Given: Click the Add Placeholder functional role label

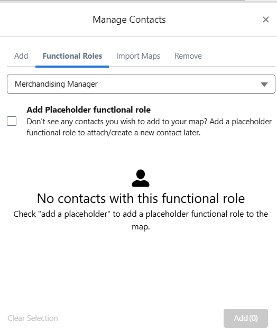Looking at the screenshot, I should [x=88, y=109].
